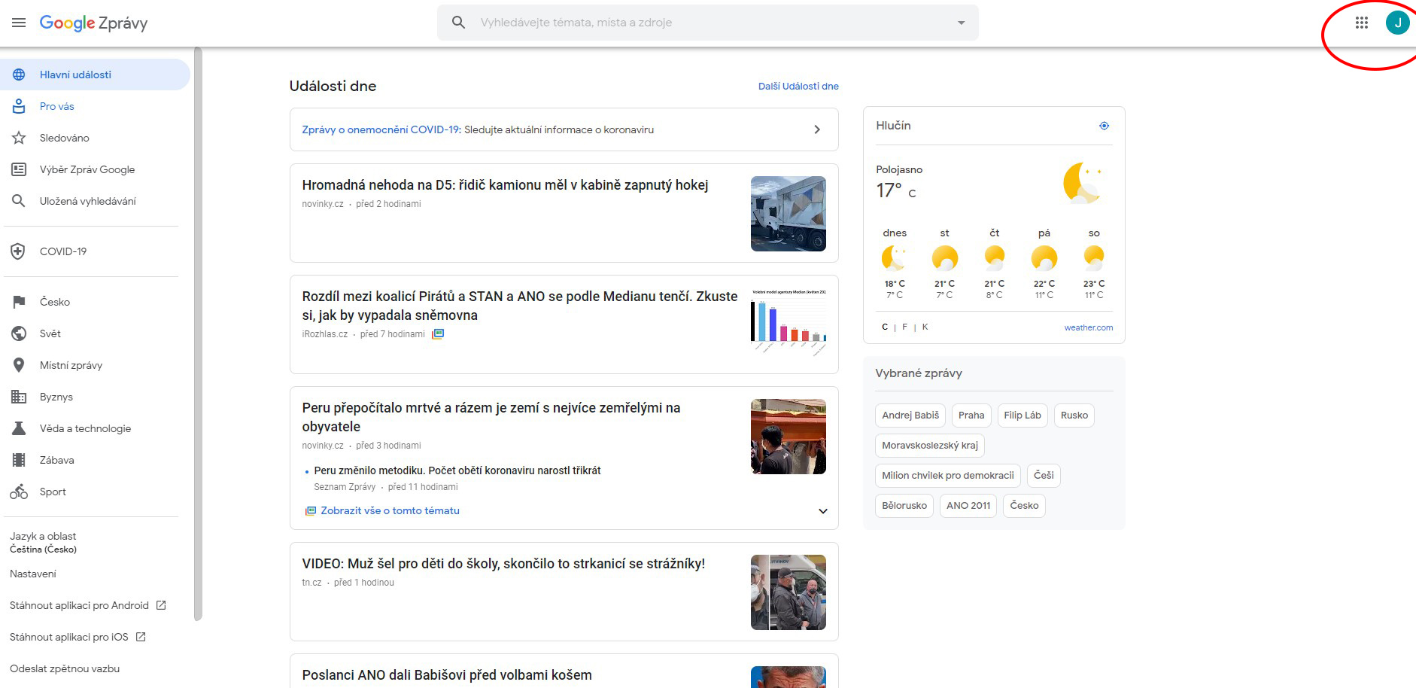The height and width of the screenshot is (688, 1416).
Task: Click flag icon beside Česko
Action: click(x=19, y=302)
